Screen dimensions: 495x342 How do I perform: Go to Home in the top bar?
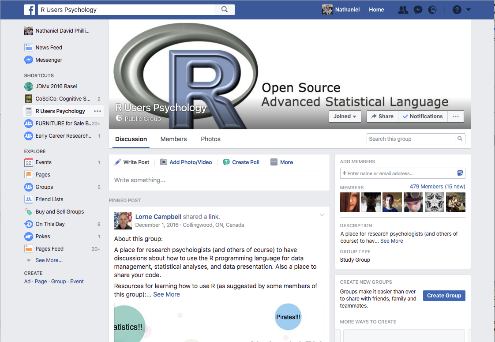pos(376,9)
